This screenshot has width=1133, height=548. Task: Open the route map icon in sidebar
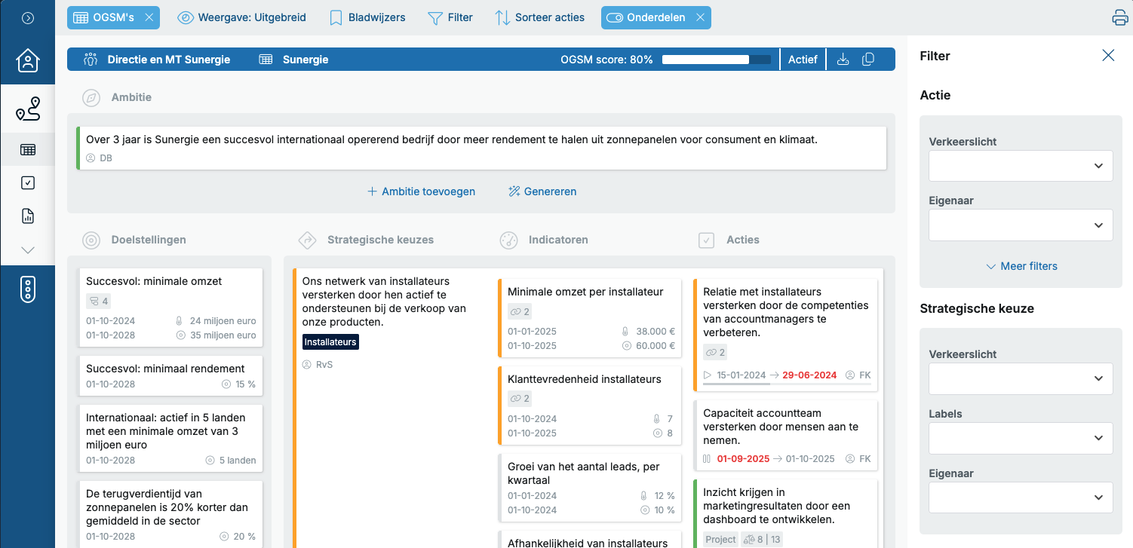pyautogui.click(x=28, y=110)
